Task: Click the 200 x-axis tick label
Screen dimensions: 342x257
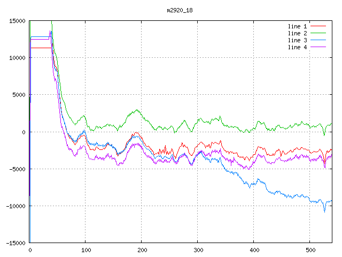Action: coord(142,250)
